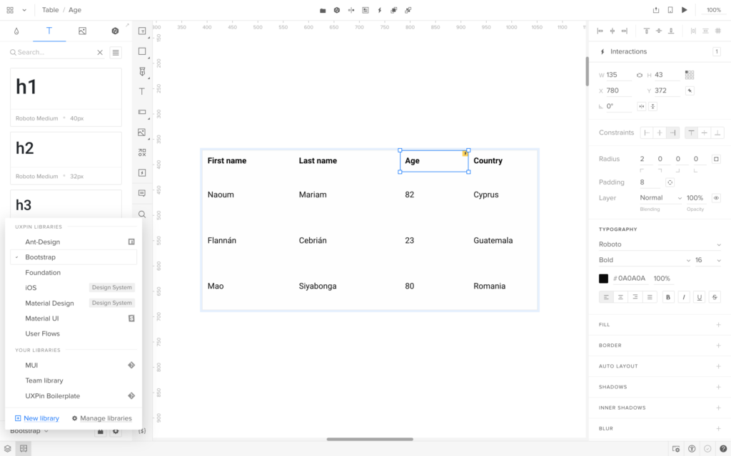Screen dimensions: 731x456
Task: Open the Roboto font family dropdown
Action: tap(660, 244)
